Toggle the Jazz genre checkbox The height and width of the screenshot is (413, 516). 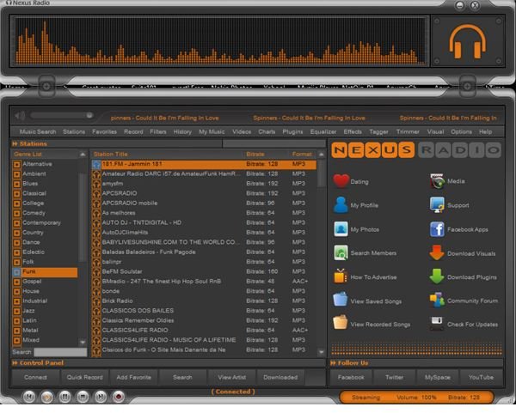pyautogui.click(x=17, y=311)
